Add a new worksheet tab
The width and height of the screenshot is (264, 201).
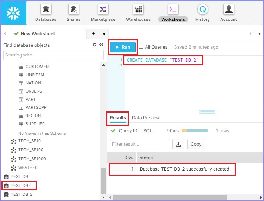93,34
